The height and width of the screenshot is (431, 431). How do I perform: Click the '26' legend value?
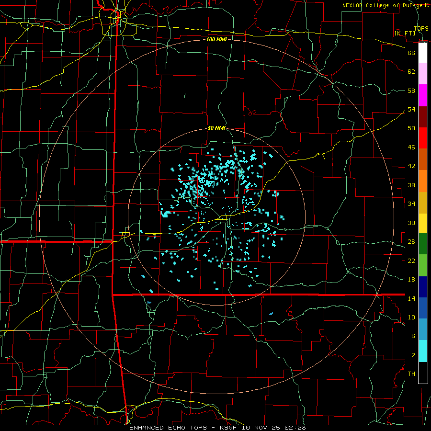click(x=411, y=242)
